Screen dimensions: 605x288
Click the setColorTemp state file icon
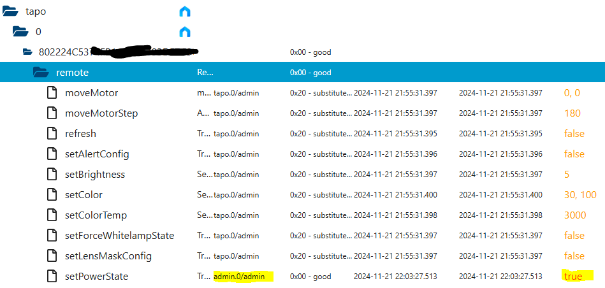(x=52, y=215)
